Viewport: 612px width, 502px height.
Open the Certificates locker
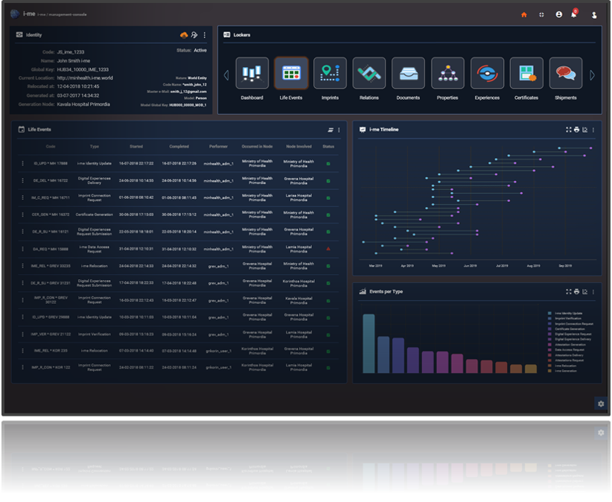click(526, 74)
